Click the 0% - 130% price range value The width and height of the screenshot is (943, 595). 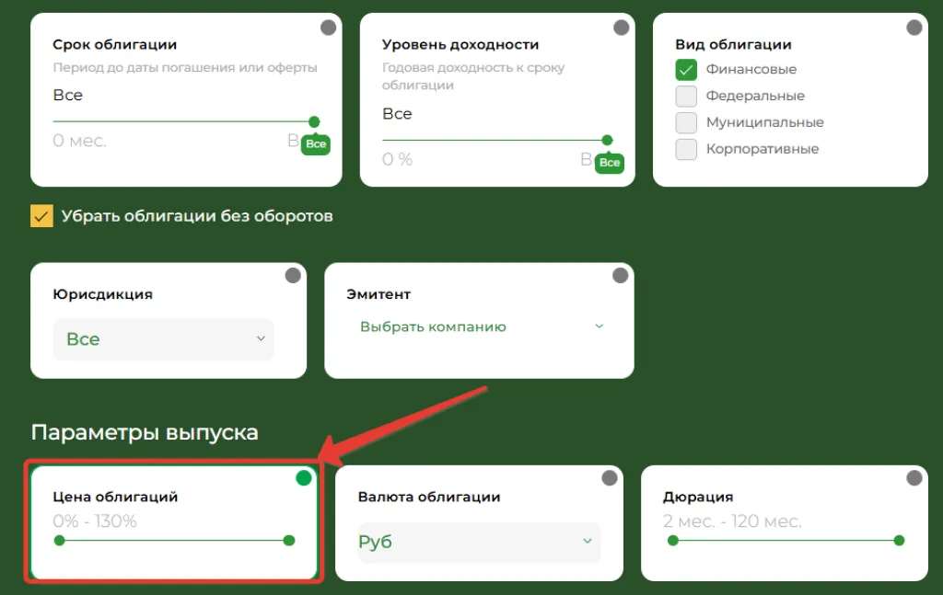click(95, 521)
